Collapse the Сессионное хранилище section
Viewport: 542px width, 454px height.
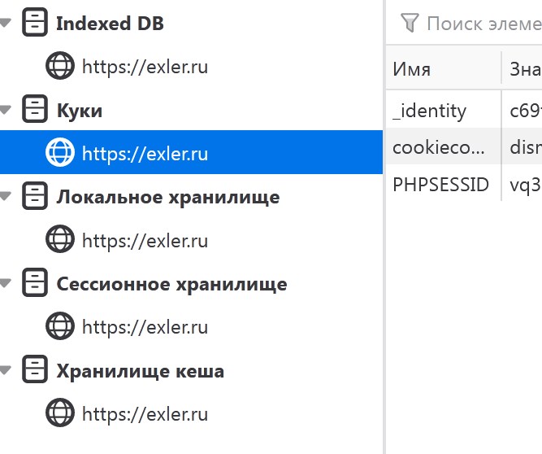[6, 285]
